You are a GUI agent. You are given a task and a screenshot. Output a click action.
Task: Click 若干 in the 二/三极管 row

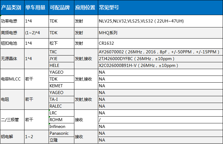pyautogui.click(x=37, y=120)
